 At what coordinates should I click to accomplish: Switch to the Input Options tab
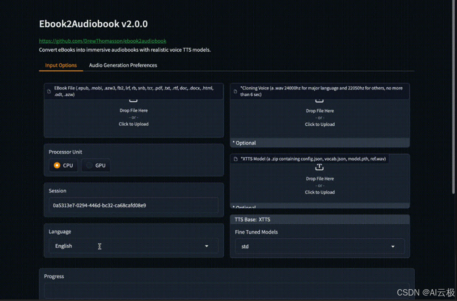pyautogui.click(x=61, y=65)
